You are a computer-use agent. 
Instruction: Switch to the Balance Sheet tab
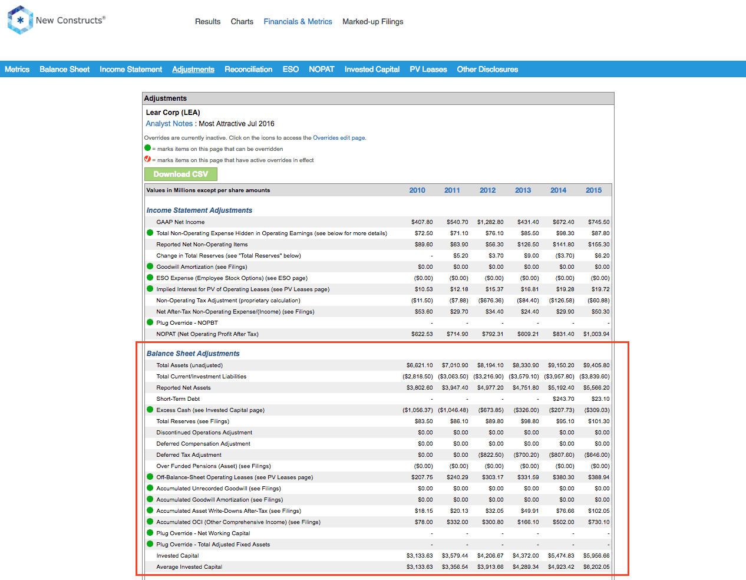65,70
